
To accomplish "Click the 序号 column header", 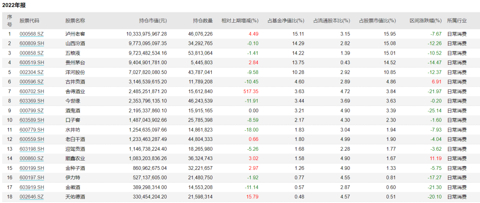I will [9, 21].
